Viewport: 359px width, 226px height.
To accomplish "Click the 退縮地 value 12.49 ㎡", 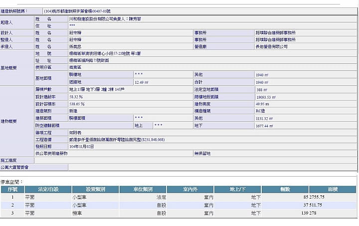I will coord(142,82).
